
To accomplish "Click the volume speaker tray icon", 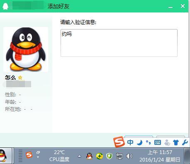I will (x=129, y=156).
